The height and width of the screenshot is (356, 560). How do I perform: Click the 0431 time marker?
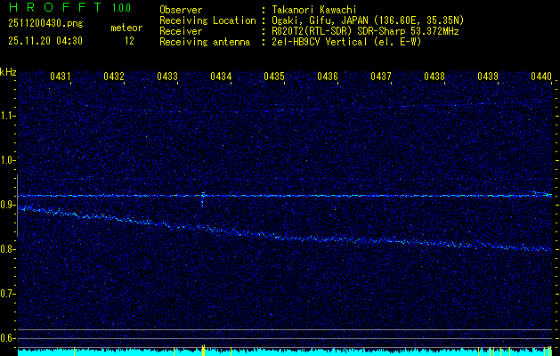tap(61, 77)
